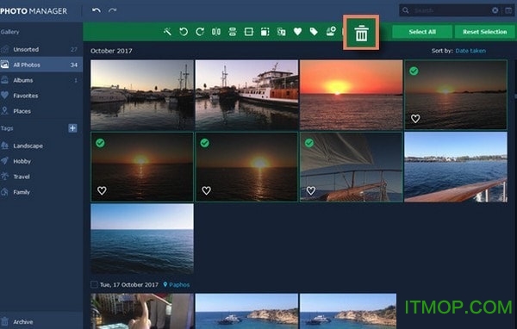
Task: Uncheck the faint sunset photo in top row
Action: [414, 71]
